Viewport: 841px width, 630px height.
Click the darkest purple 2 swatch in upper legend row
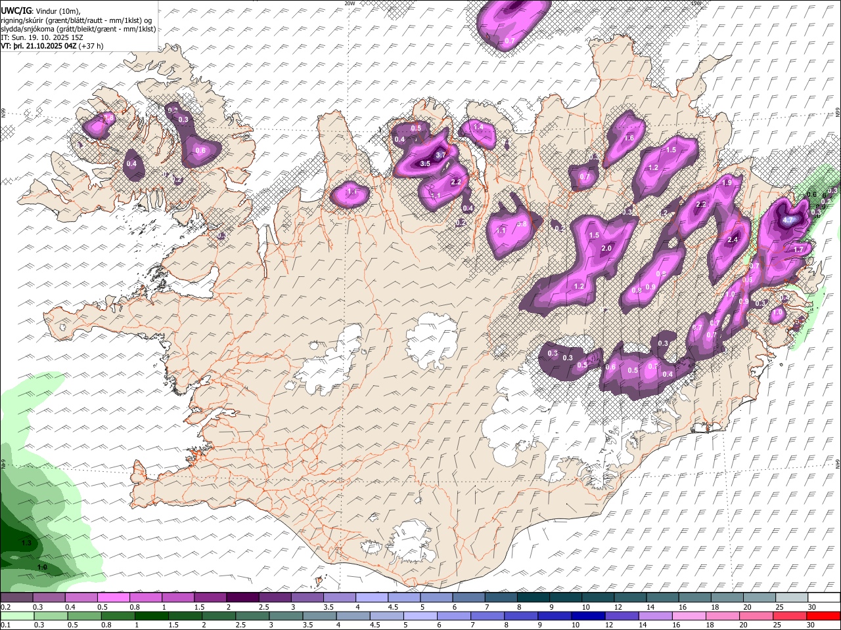[x=242, y=598]
